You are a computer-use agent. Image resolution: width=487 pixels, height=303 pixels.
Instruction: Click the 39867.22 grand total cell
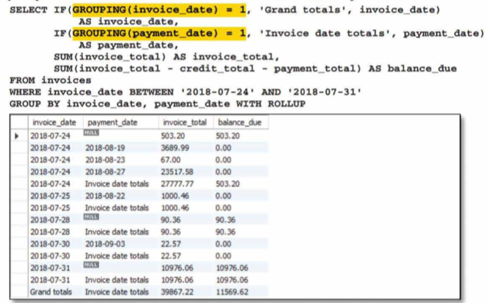(x=178, y=291)
